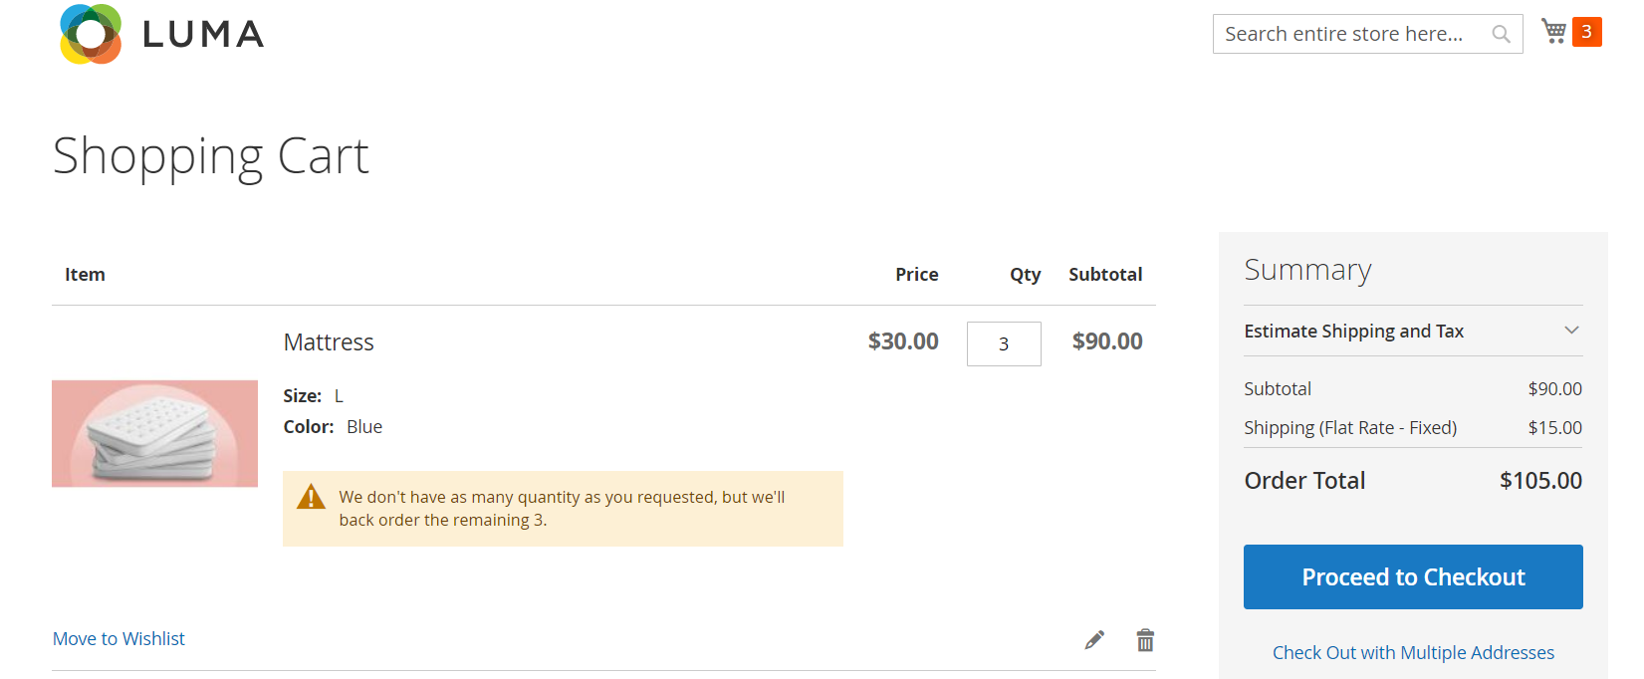Click the Estimate Shipping and Tax label
Screen dimensions: 1644x679
(1353, 332)
